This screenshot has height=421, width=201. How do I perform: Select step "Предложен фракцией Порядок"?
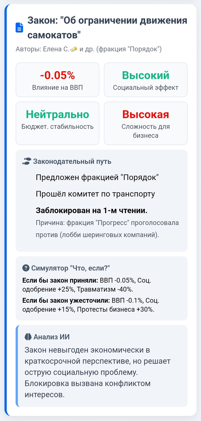[97, 177]
